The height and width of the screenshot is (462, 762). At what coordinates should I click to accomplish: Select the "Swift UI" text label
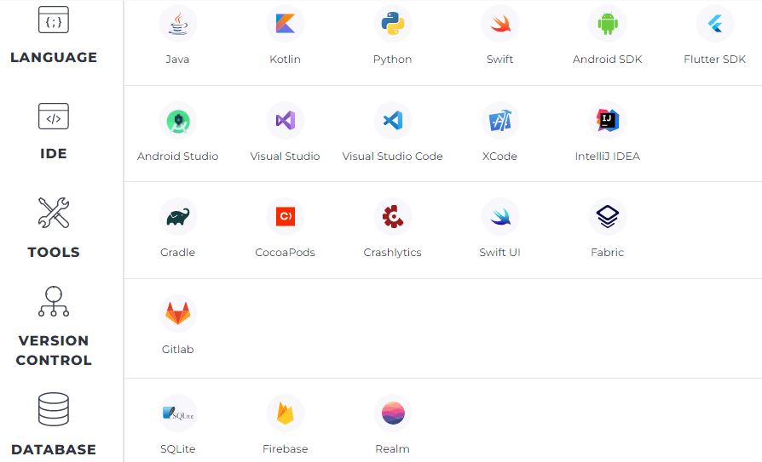point(500,253)
